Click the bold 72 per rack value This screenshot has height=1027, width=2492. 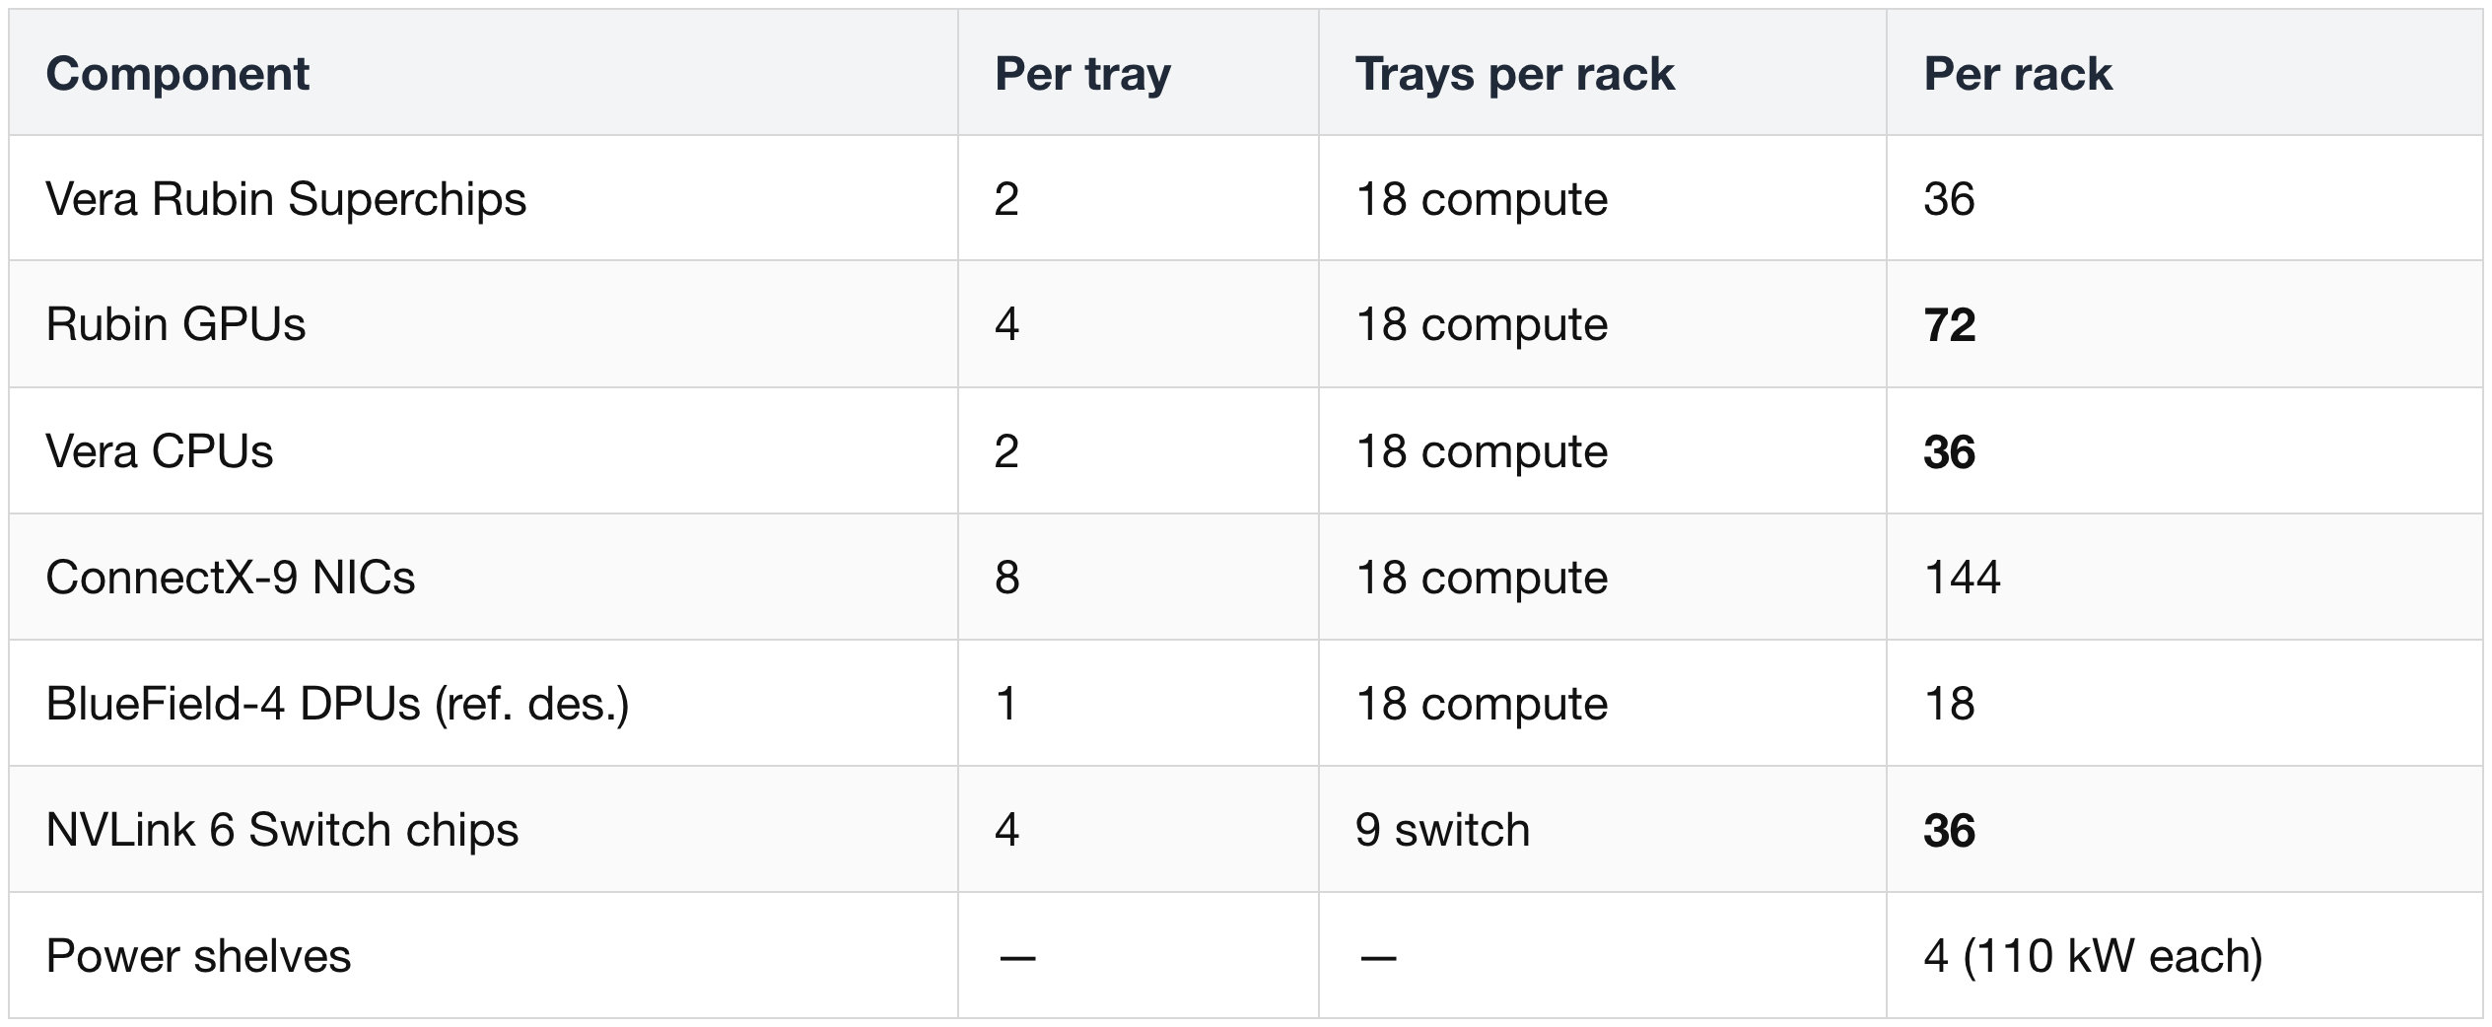[x=1949, y=325]
